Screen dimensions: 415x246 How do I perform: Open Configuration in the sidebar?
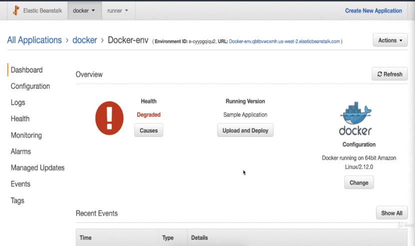[30, 86]
